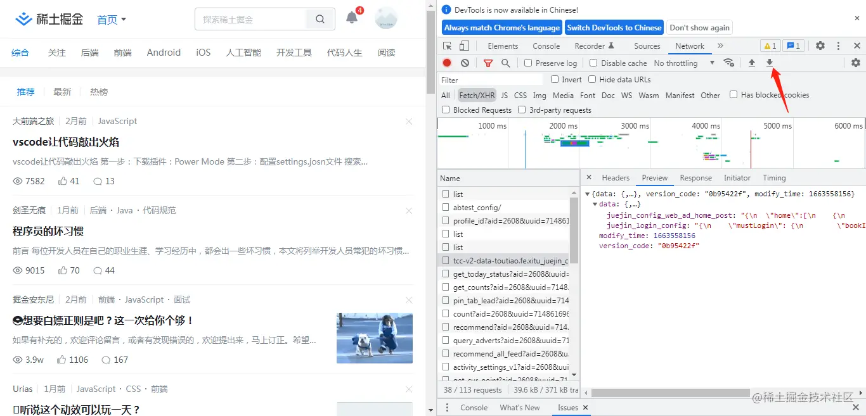The height and width of the screenshot is (416, 866).
Task: Clear the network log
Action: tap(465, 63)
